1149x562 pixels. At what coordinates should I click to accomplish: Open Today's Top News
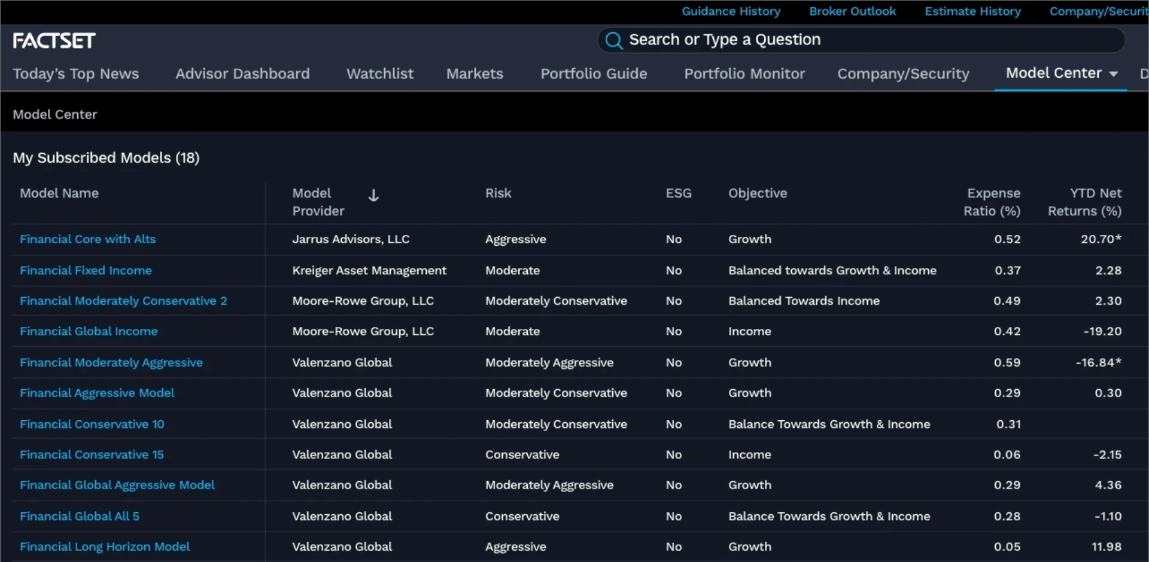pos(76,74)
